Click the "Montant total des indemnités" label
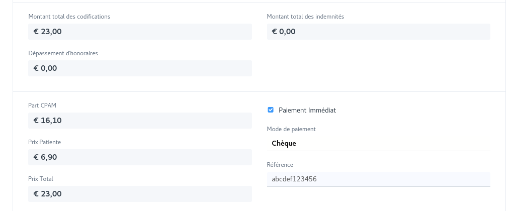 [305, 17]
